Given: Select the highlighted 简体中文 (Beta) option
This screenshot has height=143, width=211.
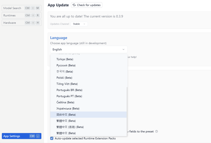Looking at the screenshot, I should click(66, 115).
